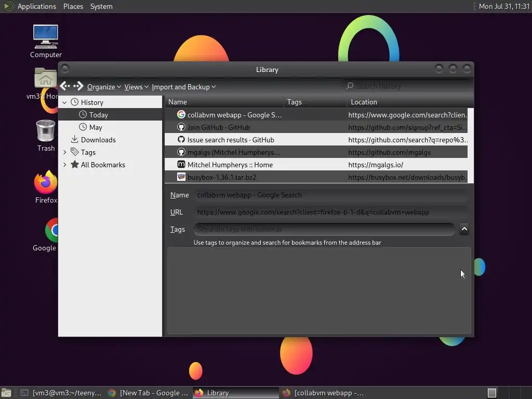Click the busybox archive file icon
Screen dimensions: 532x399
(181, 177)
